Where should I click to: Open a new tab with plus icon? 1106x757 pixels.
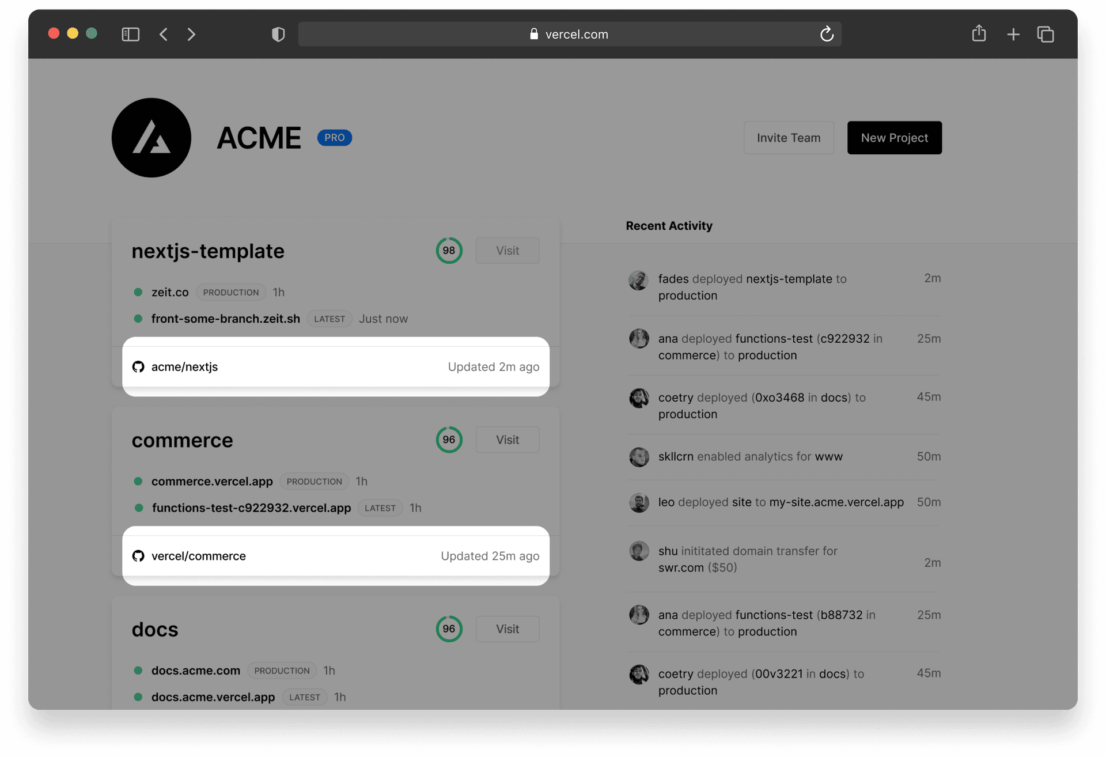pyautogui.click(x=1013, y=35)
